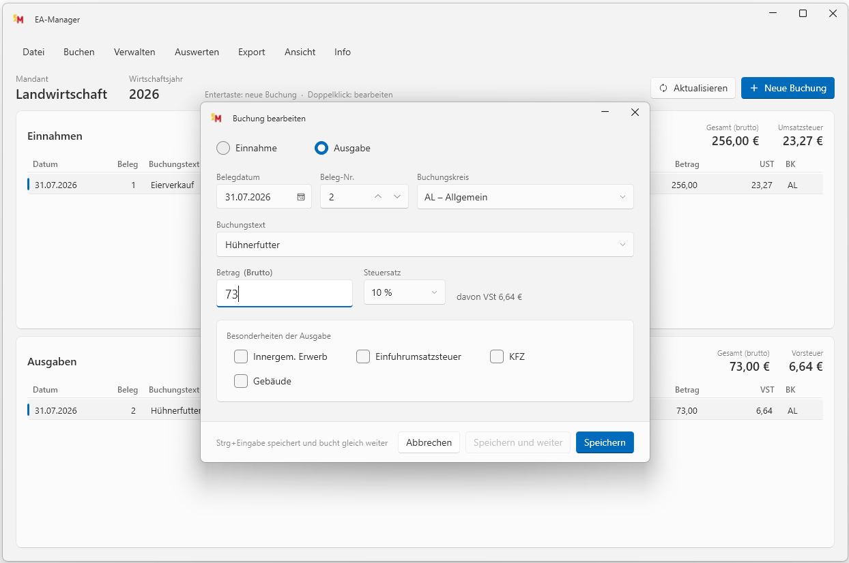
Task: Close the Buchung bearbeiten dialog
Action: (635, 112)
